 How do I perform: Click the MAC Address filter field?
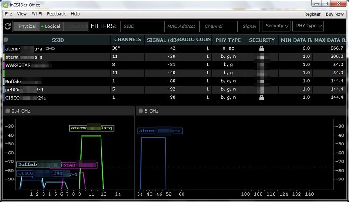click(x=182, y=27)
